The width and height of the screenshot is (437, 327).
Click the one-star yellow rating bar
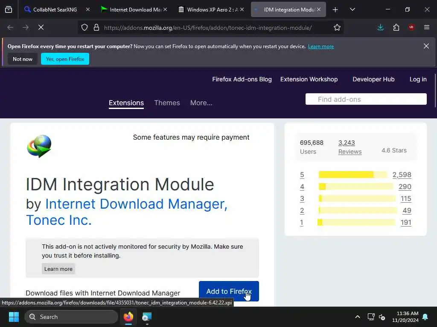coord(356,222)
